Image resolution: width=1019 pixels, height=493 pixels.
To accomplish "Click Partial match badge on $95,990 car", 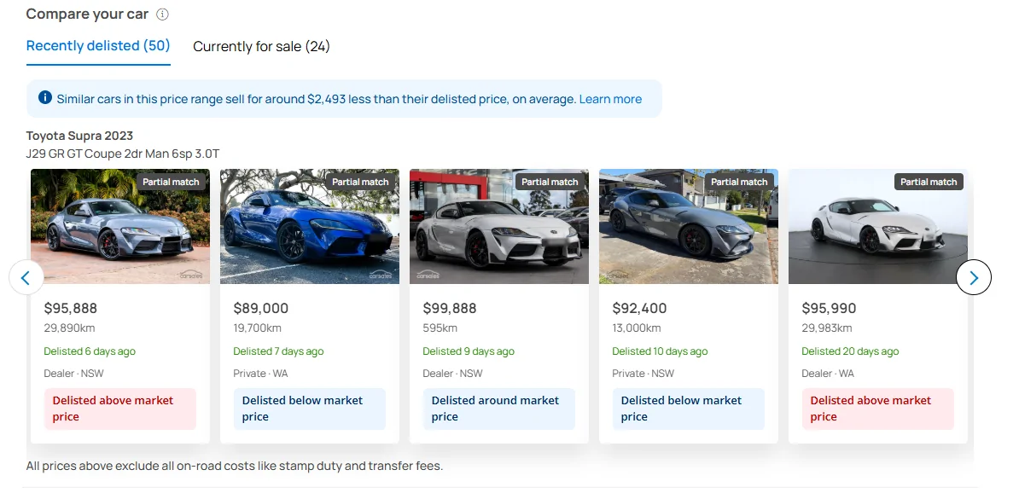I will pyautogui.click(x=929, y=182).
